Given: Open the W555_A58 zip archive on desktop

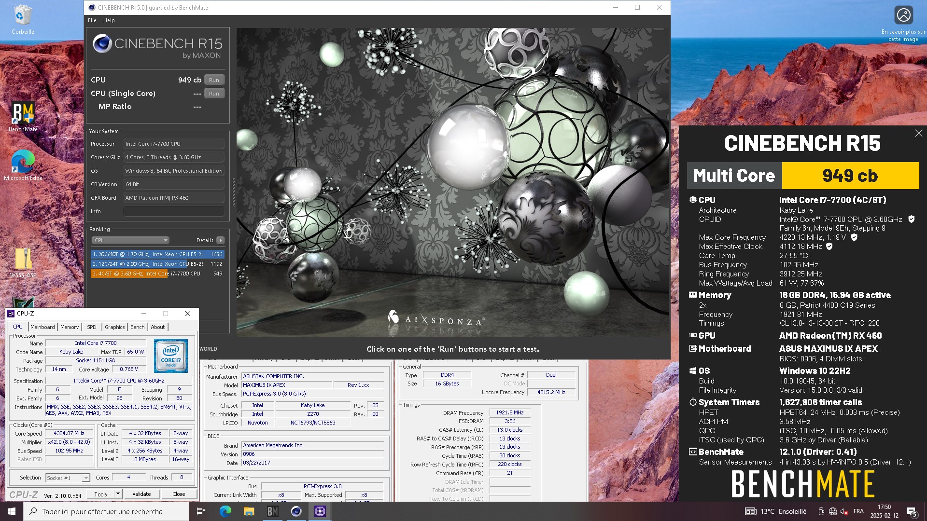Looking at the screenshot, I should 23,263.
